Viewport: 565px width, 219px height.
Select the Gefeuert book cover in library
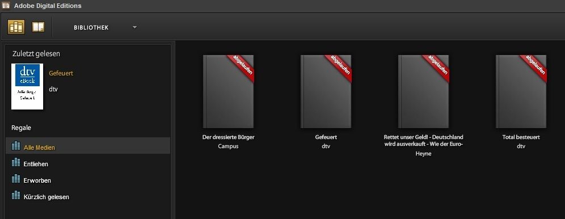click(x=326, y=91)
